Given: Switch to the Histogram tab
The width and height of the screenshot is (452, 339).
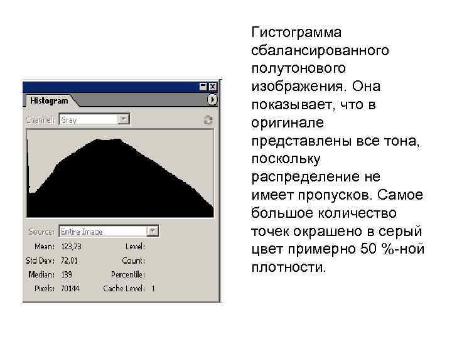Looking at the screenshot, I should [x=49, y=100].
